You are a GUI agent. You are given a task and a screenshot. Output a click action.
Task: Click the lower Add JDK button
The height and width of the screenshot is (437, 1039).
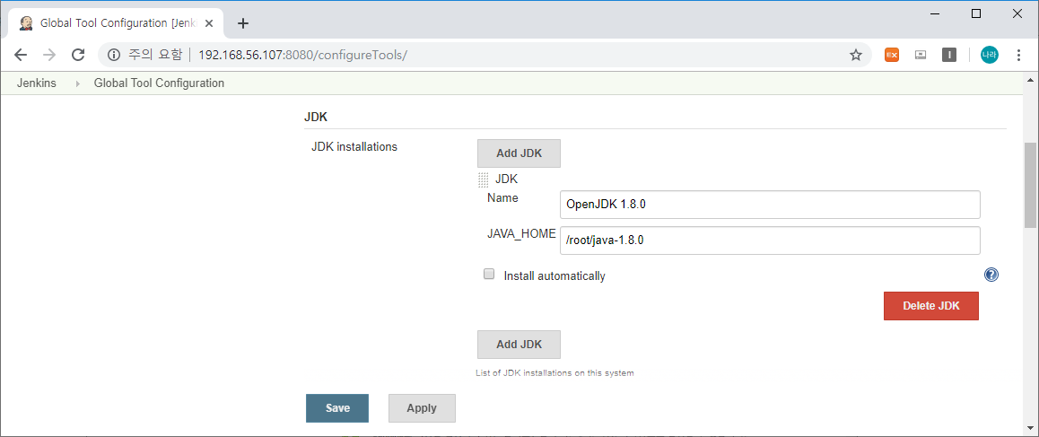[519, 345]
